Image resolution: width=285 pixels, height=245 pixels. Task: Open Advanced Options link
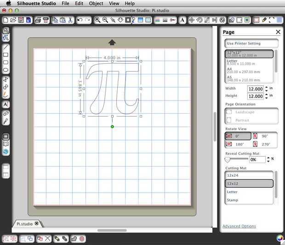(239, 226)
